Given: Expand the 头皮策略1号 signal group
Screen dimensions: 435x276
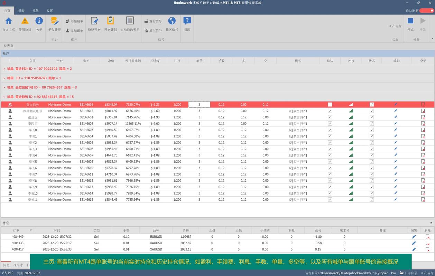Looking at the screenshot, I should pos(4,87).
